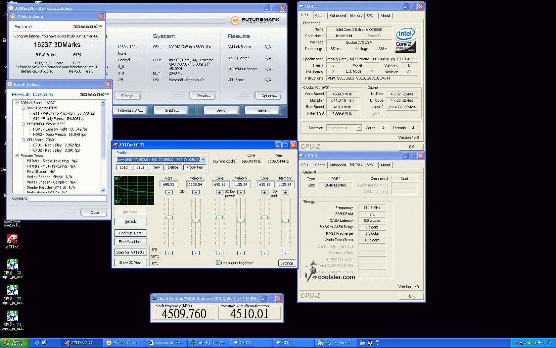556x348 pixels.
Task: Click the Default button in ATITool
Action: tap(130, 222)
